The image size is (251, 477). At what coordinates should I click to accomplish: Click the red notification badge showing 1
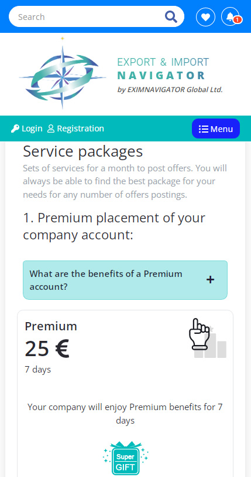click(238, 20)
